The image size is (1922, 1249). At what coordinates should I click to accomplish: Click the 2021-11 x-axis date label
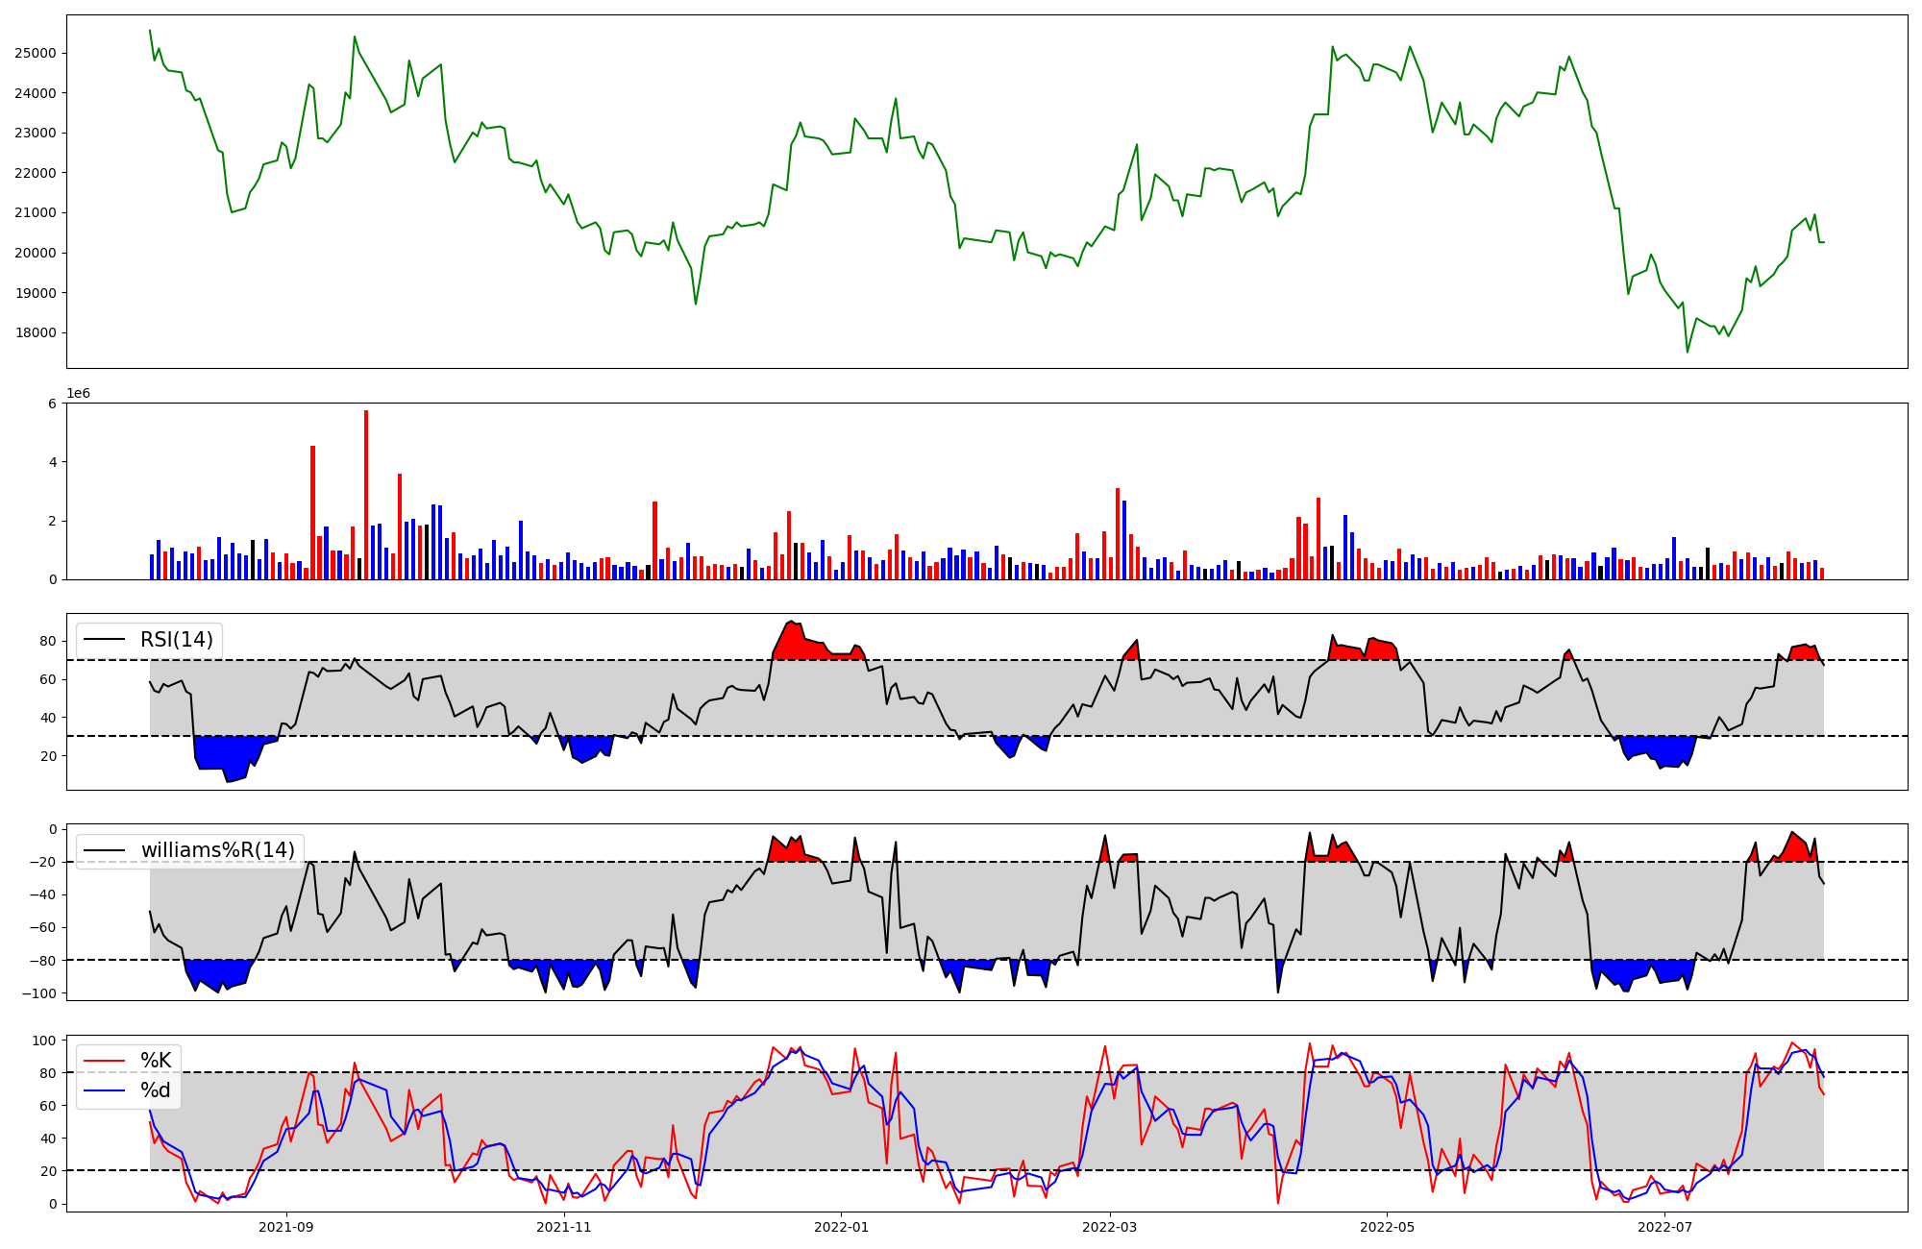564,1227
